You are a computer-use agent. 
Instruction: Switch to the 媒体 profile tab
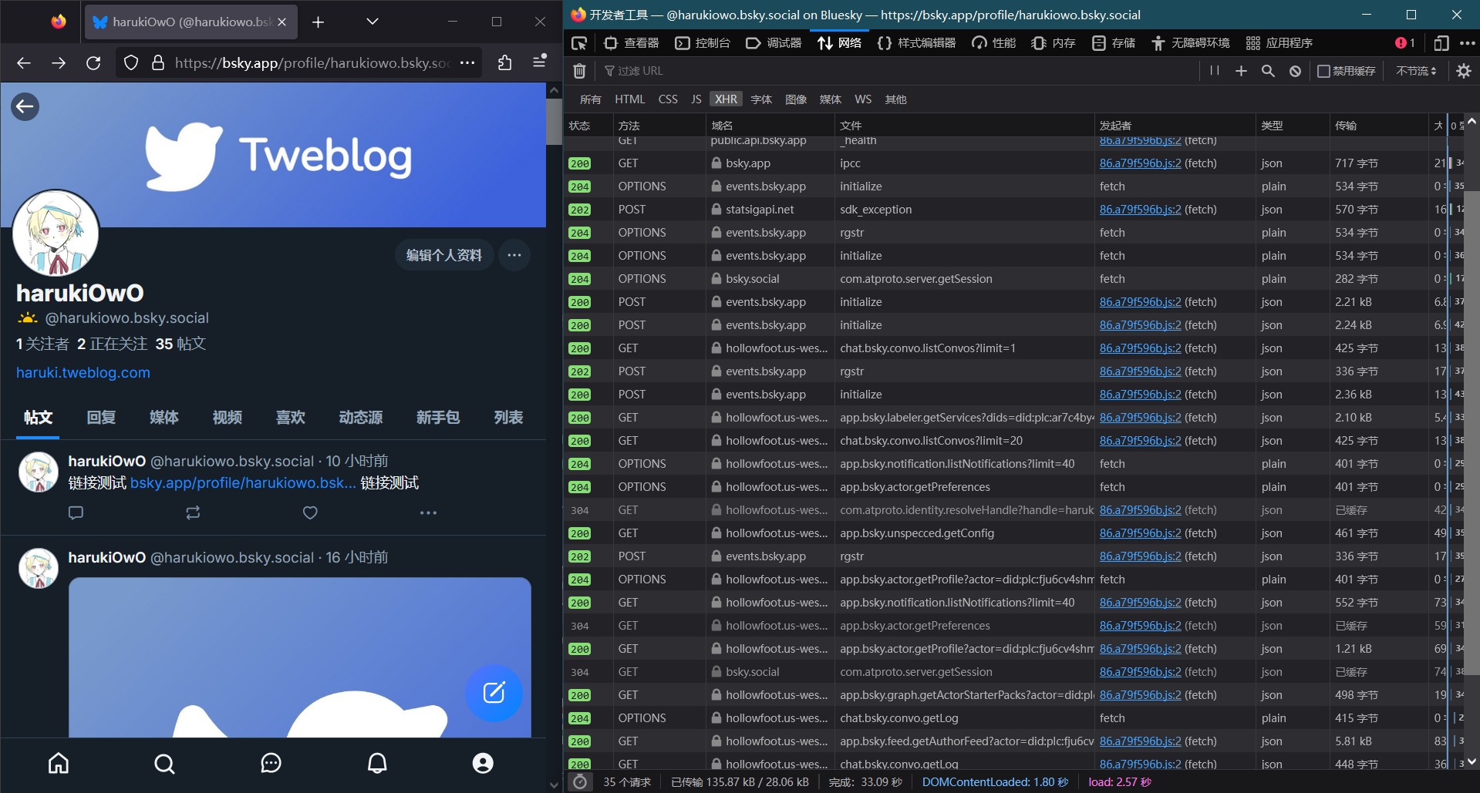[164, 417]
